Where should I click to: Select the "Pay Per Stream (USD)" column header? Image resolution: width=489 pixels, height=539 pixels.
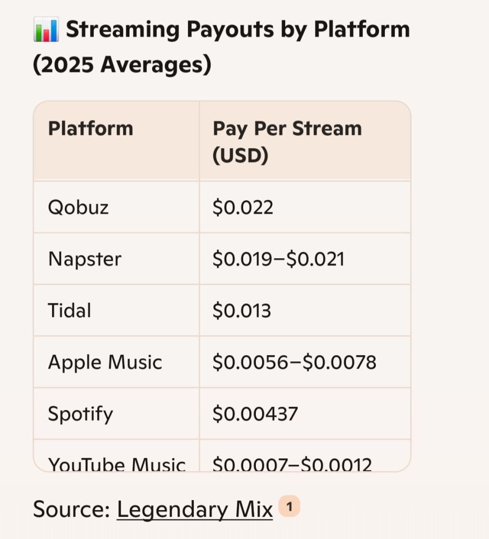pos(287,141)
